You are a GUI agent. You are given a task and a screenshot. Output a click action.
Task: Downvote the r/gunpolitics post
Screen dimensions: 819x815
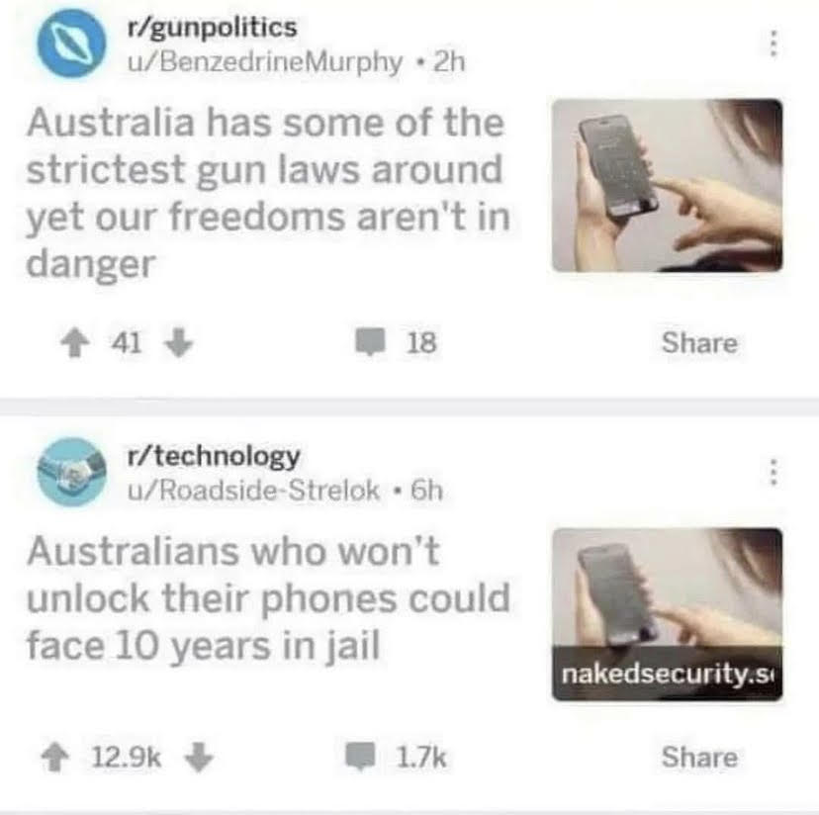(179, 343)
